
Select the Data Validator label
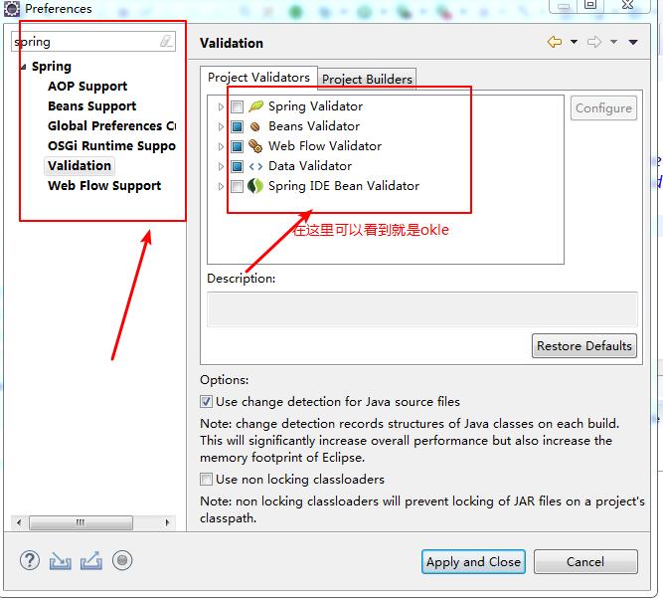pyautogui.click(x=310, y=166)
